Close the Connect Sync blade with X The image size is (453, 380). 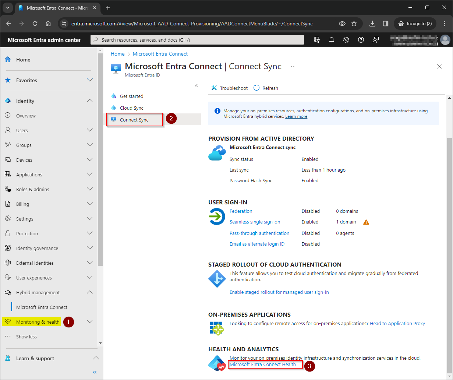tap(439, 66)
